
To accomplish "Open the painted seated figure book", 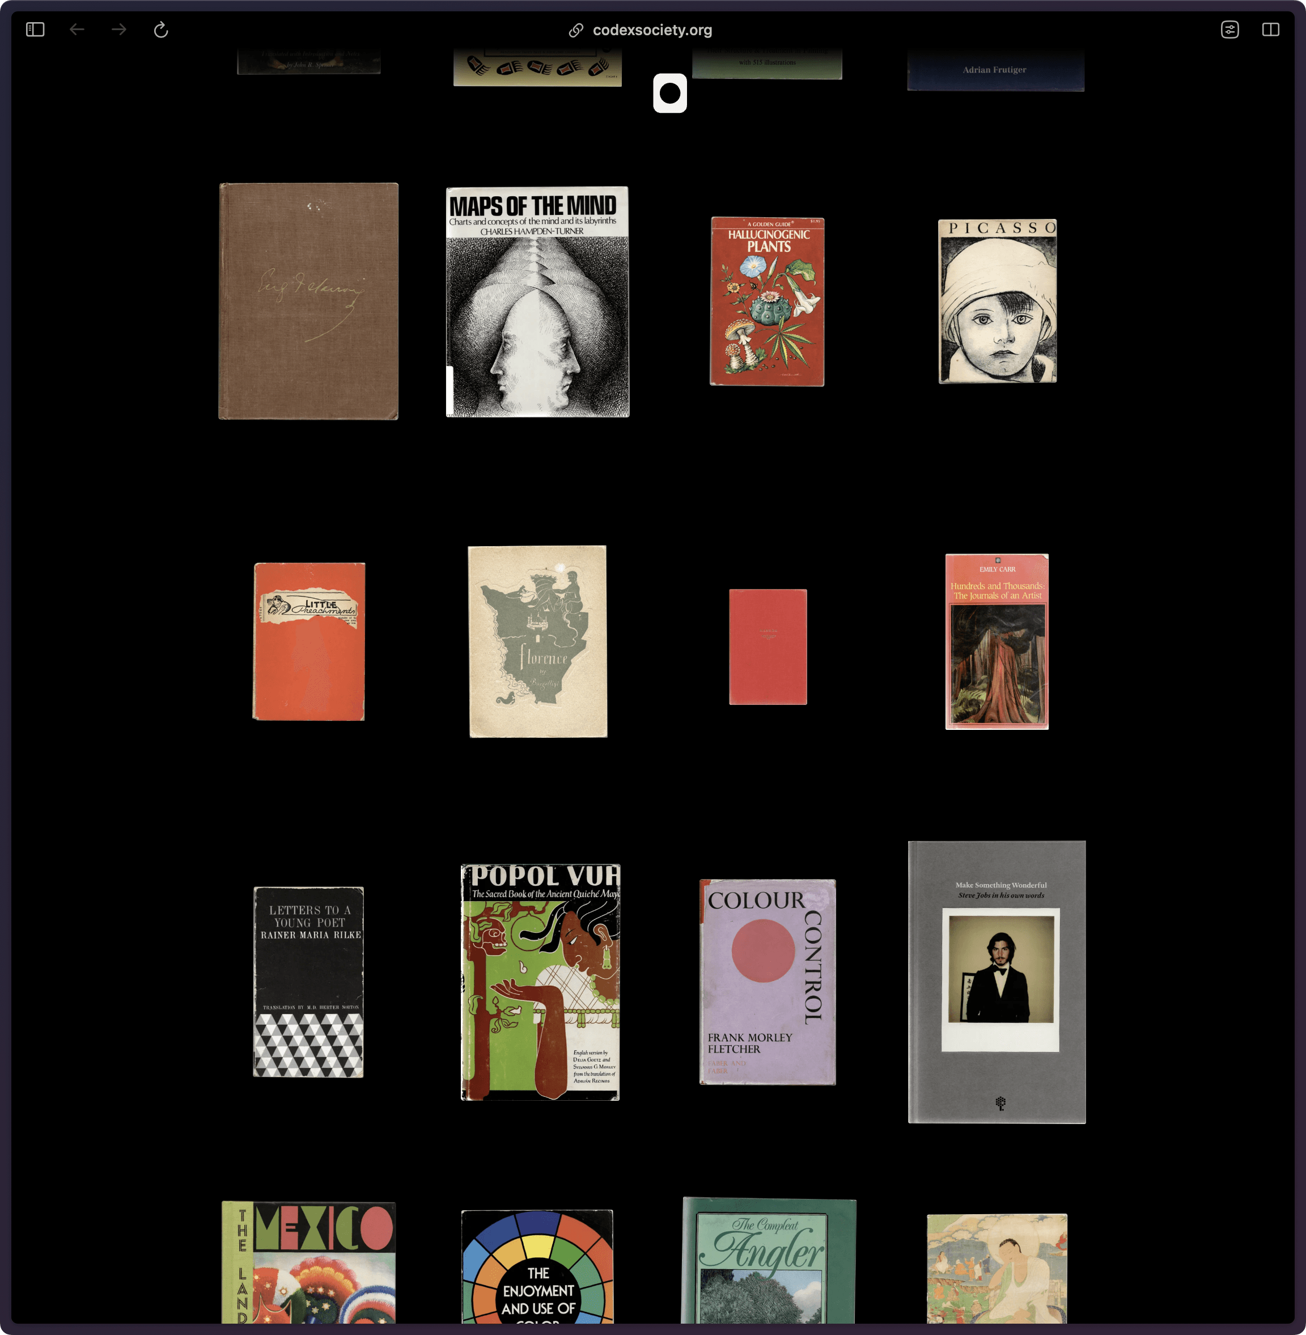I will click(997, 1269).
